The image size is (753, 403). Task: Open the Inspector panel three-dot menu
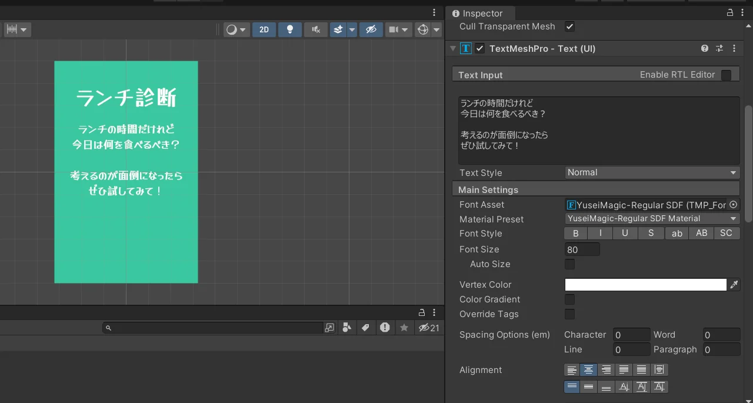coord(743,12)
